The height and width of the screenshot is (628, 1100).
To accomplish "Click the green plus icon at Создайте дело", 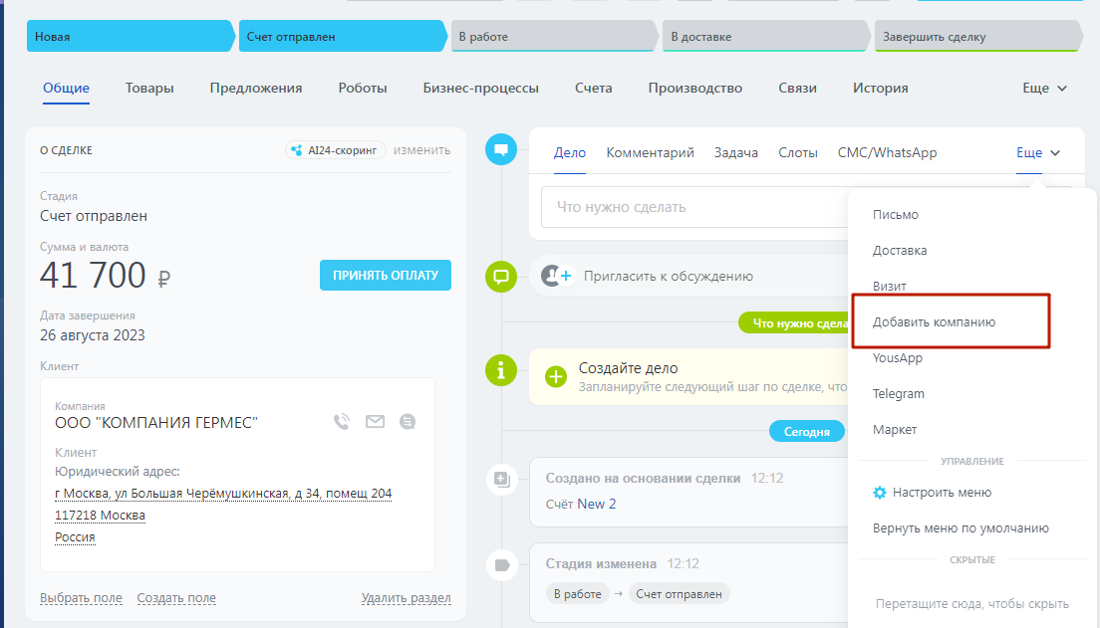I will coord(556,376).
